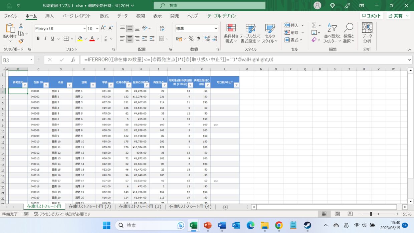The width and height of the screenshot is (414, 233).
Task: Click the Windows Start button
Action: (107, 225)
